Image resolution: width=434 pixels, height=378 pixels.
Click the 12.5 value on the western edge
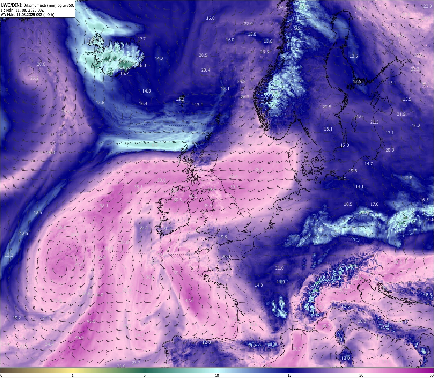pyautogui.click(x=38, y=213)
